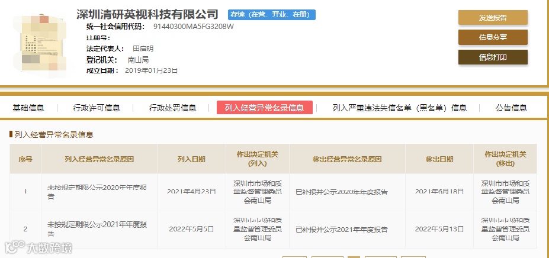The height and width of the screenshot is (258, 549).
Task: Click company name 深圳清研英视科技有限公司
Action: point(147,14)
